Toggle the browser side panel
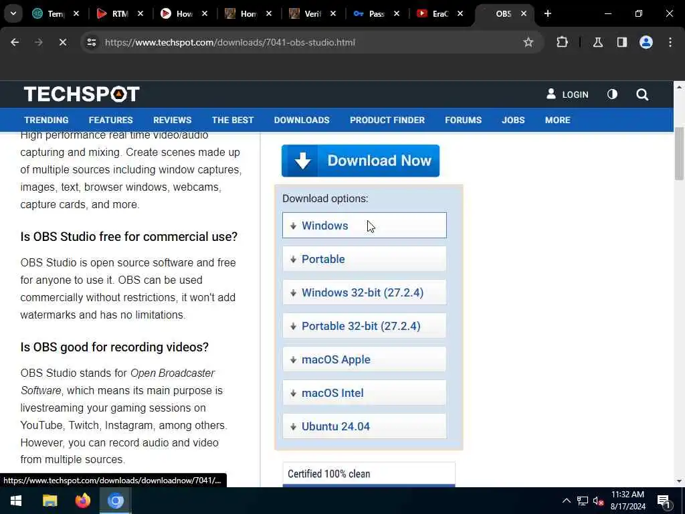Viewport: 685px width, 514px height. click(x=621, y=42)
